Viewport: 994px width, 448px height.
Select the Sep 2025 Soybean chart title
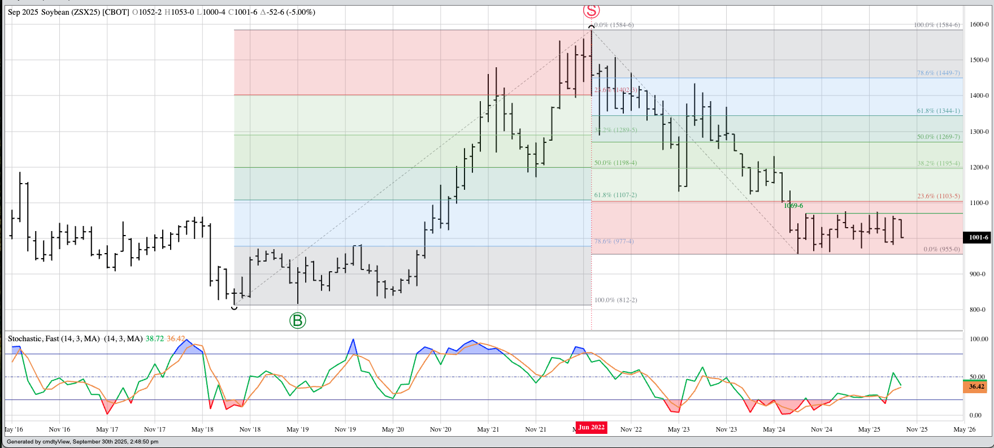68,12
